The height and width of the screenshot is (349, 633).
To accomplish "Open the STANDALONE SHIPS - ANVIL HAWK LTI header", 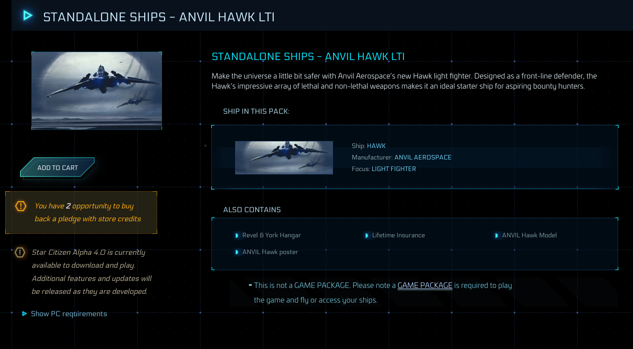I will tap(159, 16).
